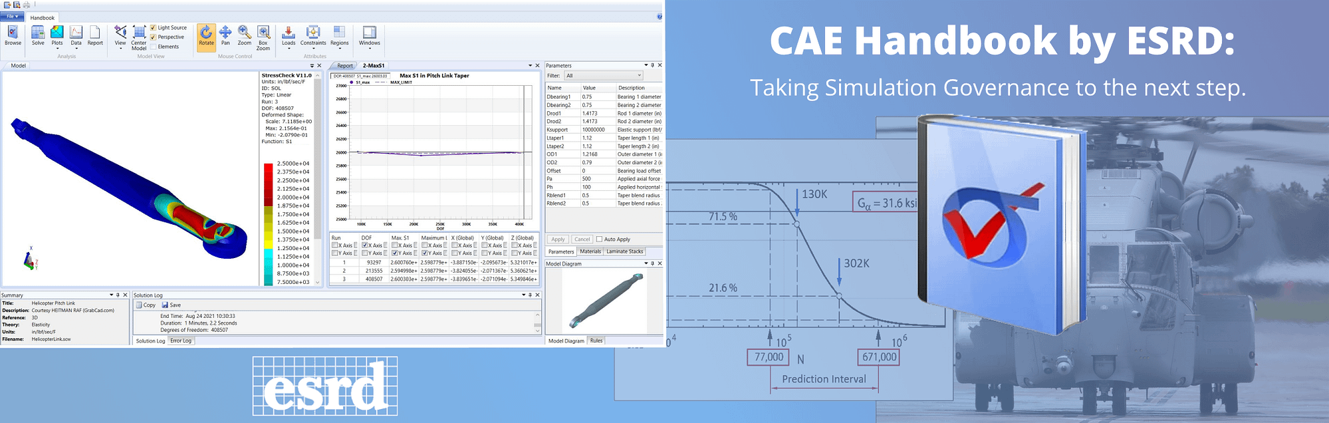Open the Windows dropdown in the ribbon
This screenshot has height=423, width=1329.
[x=370, y=37]
